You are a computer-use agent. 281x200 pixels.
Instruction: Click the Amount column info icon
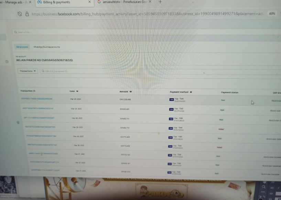point(131,92)
